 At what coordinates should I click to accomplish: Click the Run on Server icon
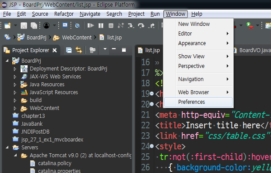click(250, 25)
